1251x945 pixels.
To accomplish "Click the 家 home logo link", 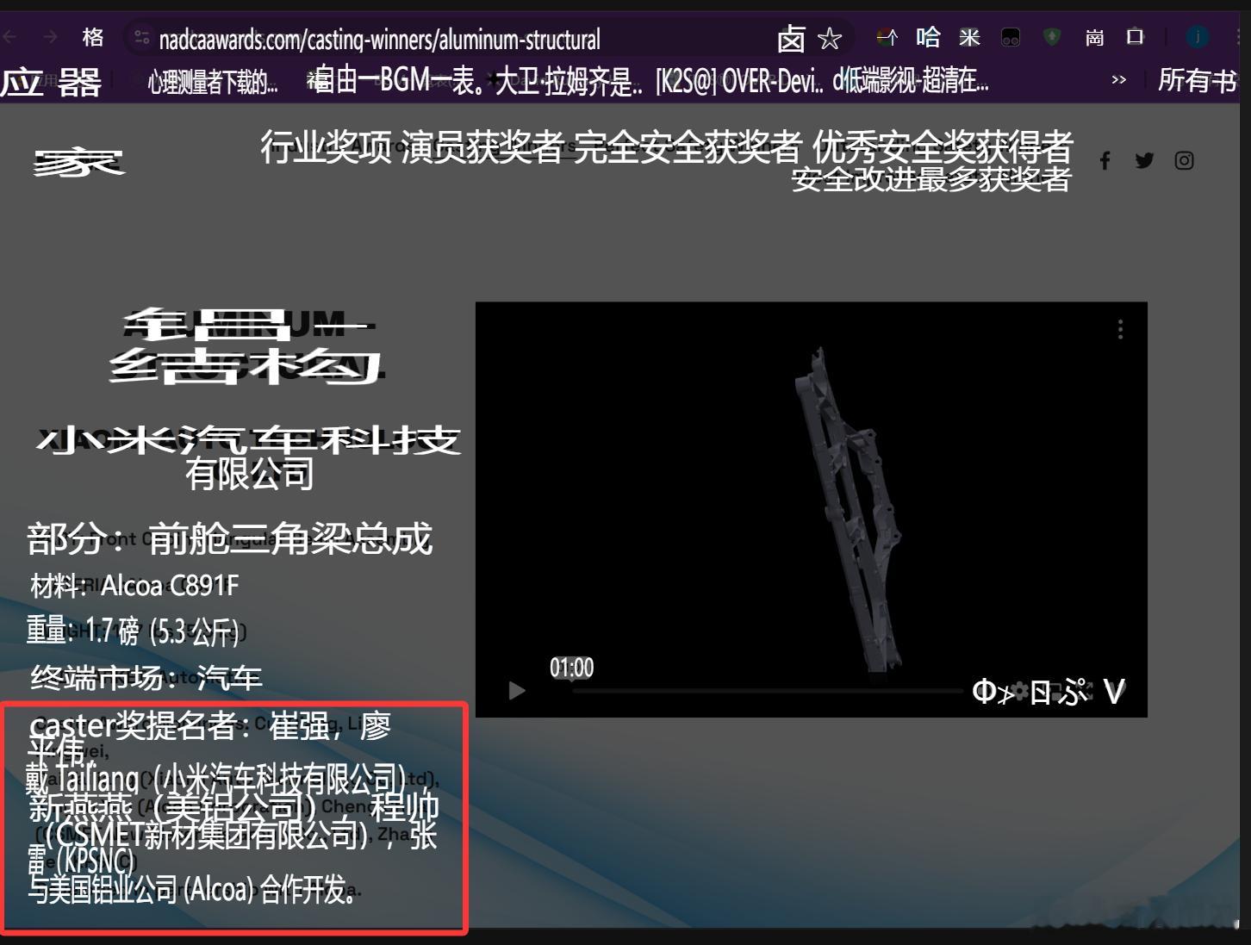I will [78, 162].
